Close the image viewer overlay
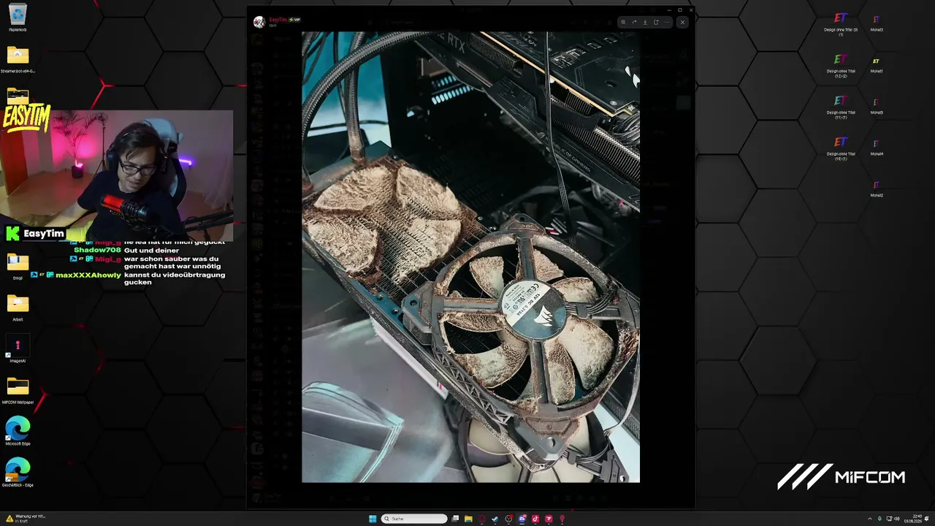Image resolution: width=935 pixels, height=526 pixels. [682, 22]
